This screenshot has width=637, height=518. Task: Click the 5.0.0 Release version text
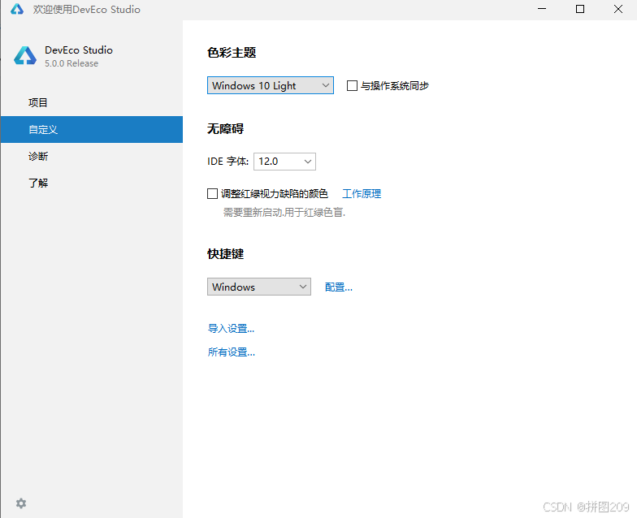[71, 63]
